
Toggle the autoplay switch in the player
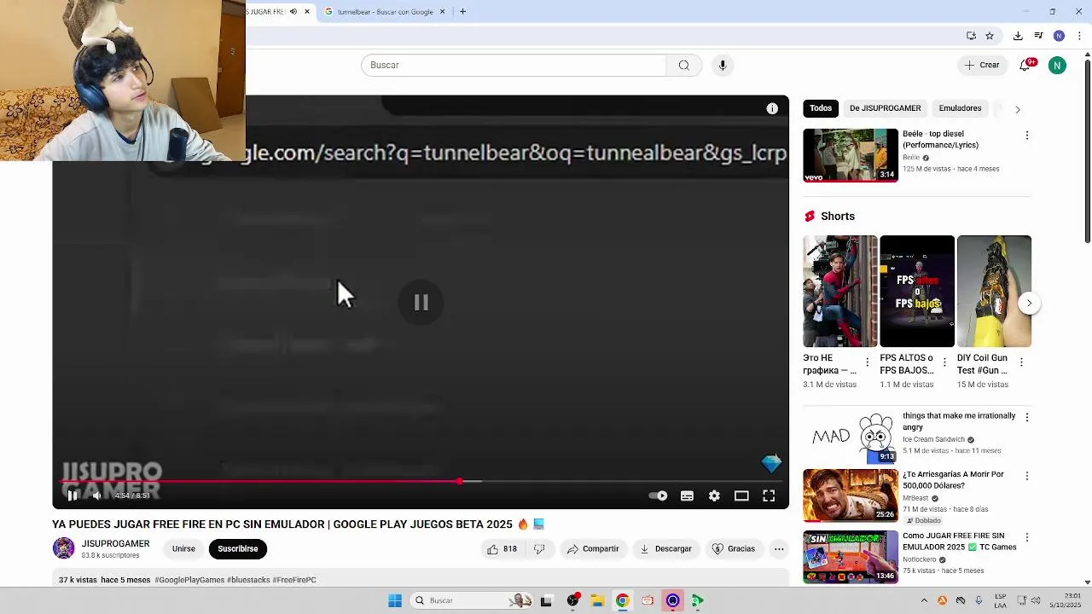point(659,495)
